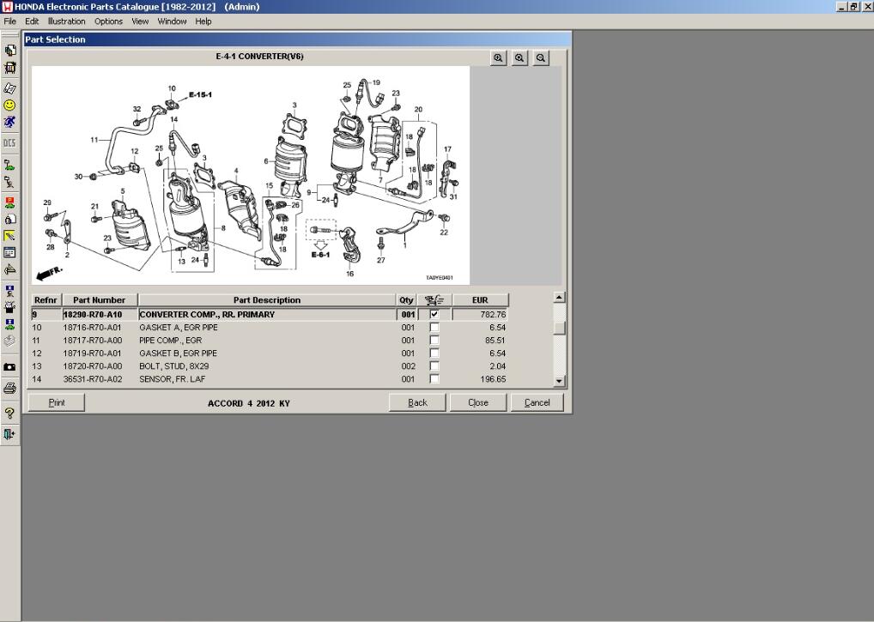Click the E-15-1 reference label in illustration
This screenshot has width=874, height=622.
(200, 94)
